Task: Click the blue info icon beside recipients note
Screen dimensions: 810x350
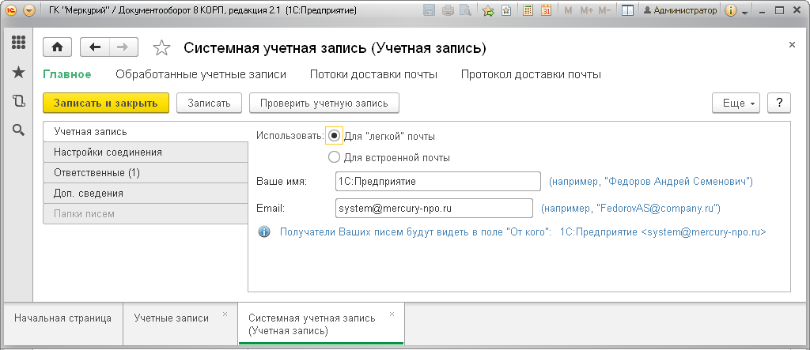Action: (x=264, y=232)
